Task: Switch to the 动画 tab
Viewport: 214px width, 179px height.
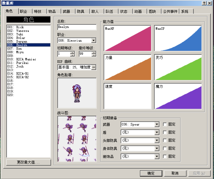Action: click(140, 11)
